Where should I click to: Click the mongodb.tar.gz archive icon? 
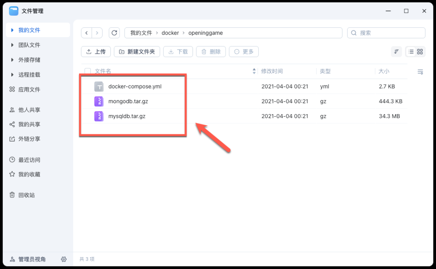coord(99,101)
